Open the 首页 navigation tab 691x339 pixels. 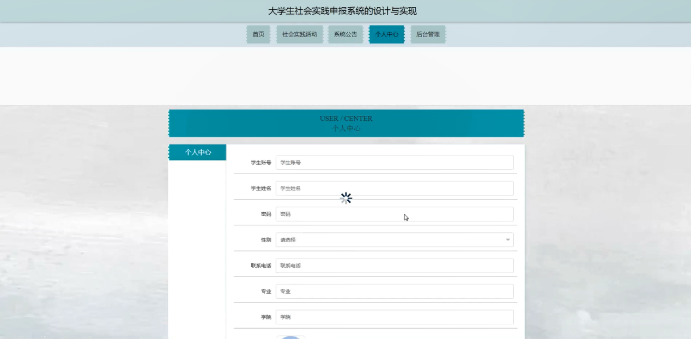pyautogui.click(x=258, y=34)
